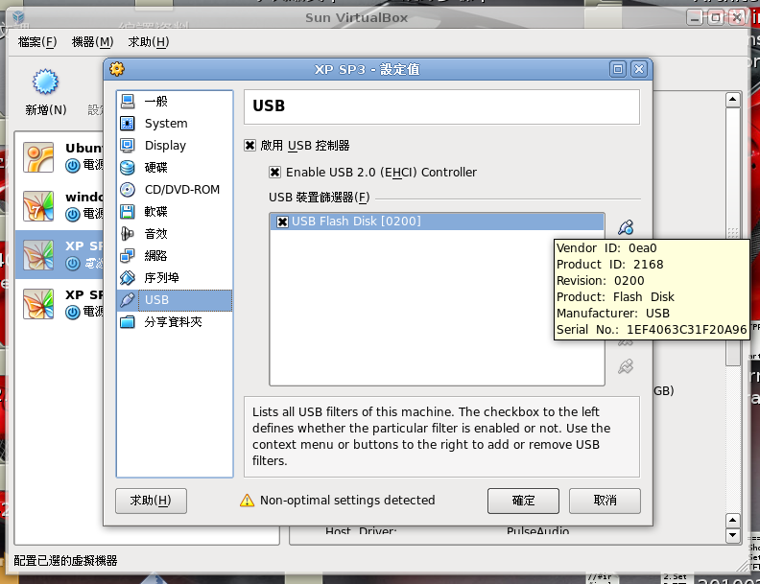Click the 求助(H) help button in dialog
Image resolution: width=760 pixels, height=584 pixels.
(151, 501)
